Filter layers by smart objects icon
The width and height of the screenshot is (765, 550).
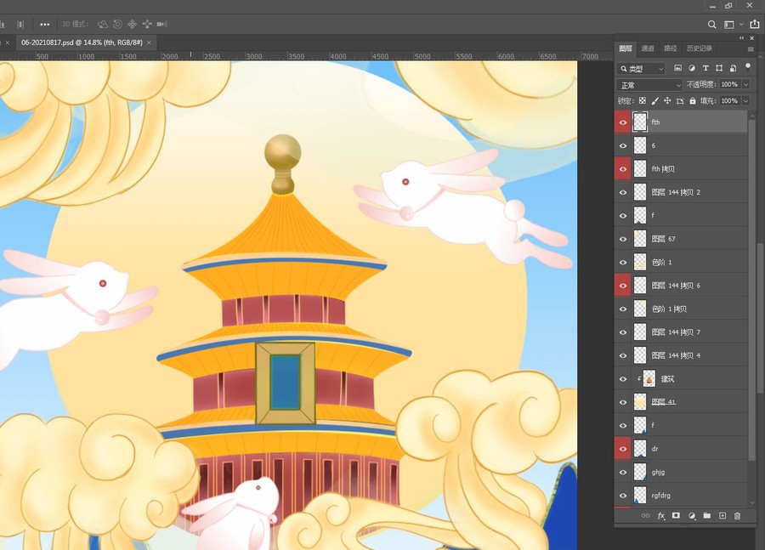733,68
